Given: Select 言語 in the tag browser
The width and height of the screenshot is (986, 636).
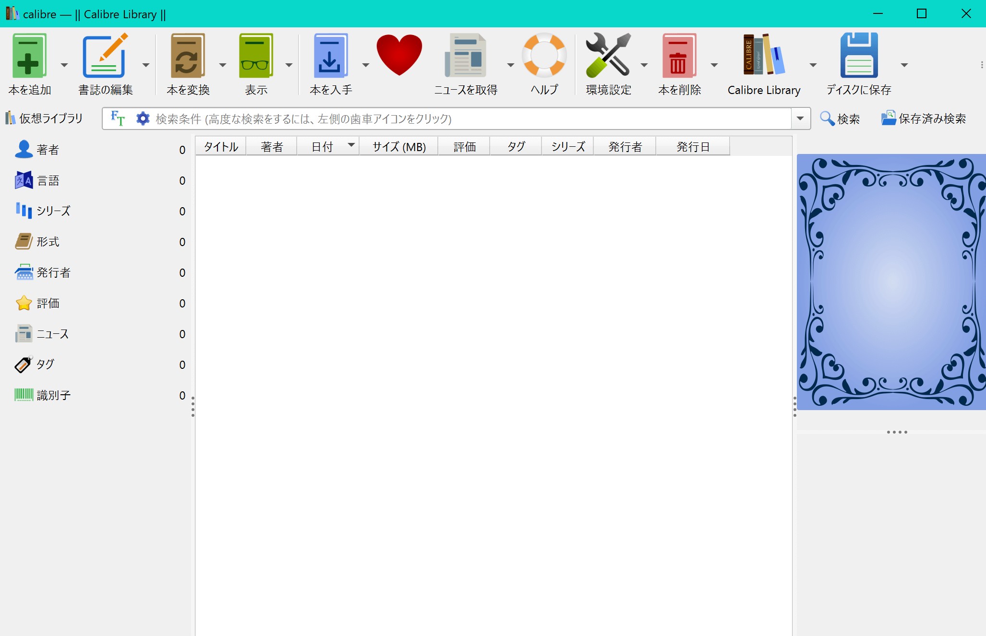Looking at the screenshot, I should coord(99,180).
